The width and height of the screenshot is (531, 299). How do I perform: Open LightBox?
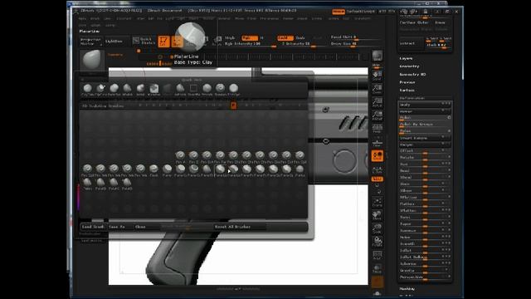117,42
